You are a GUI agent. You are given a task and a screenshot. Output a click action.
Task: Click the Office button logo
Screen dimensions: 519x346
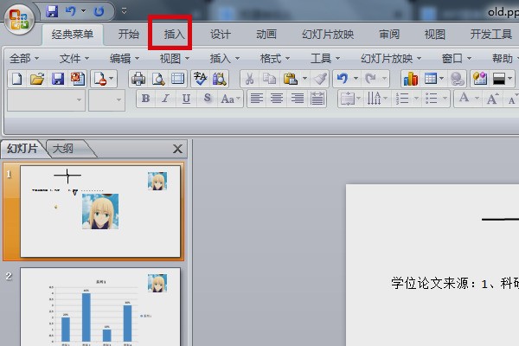click(x=19, y=16)
